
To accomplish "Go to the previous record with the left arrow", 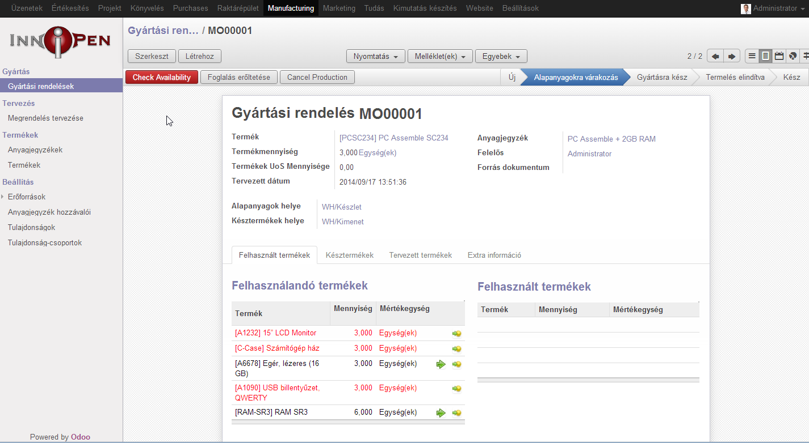I will [715, 56].
